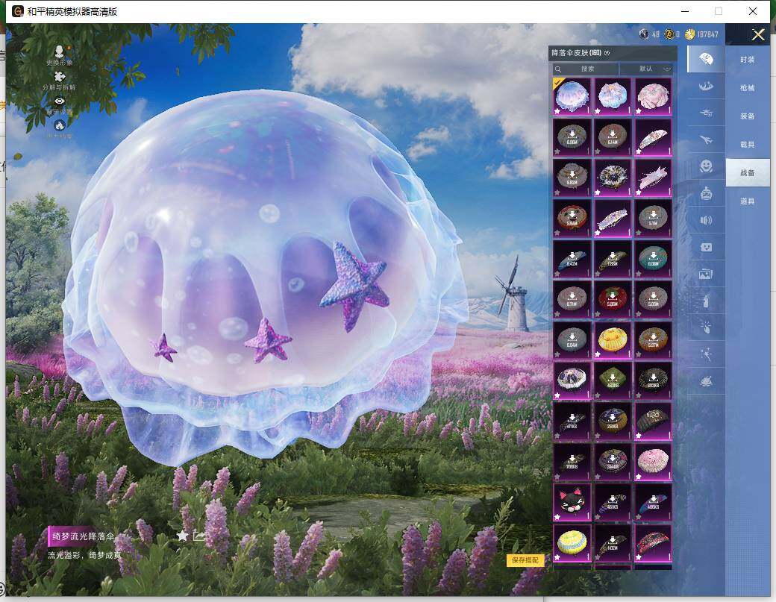Click the share icon beside parachute name
Viewport: 776px width, 602px height.
199,536
